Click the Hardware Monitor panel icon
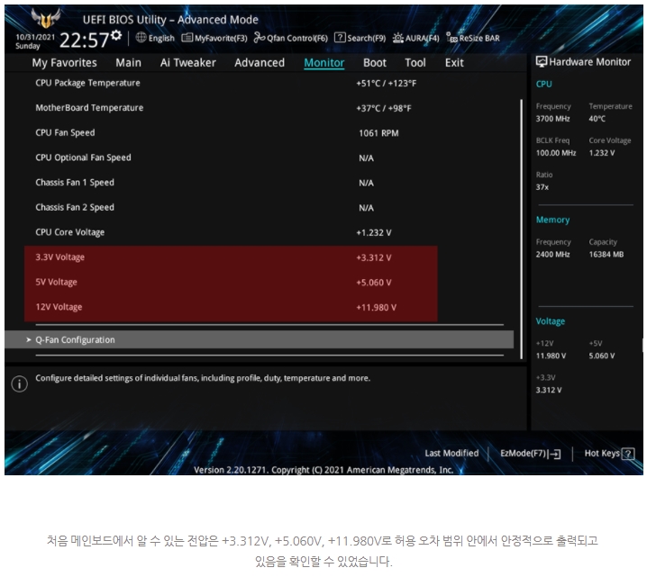 pos(542,62)
